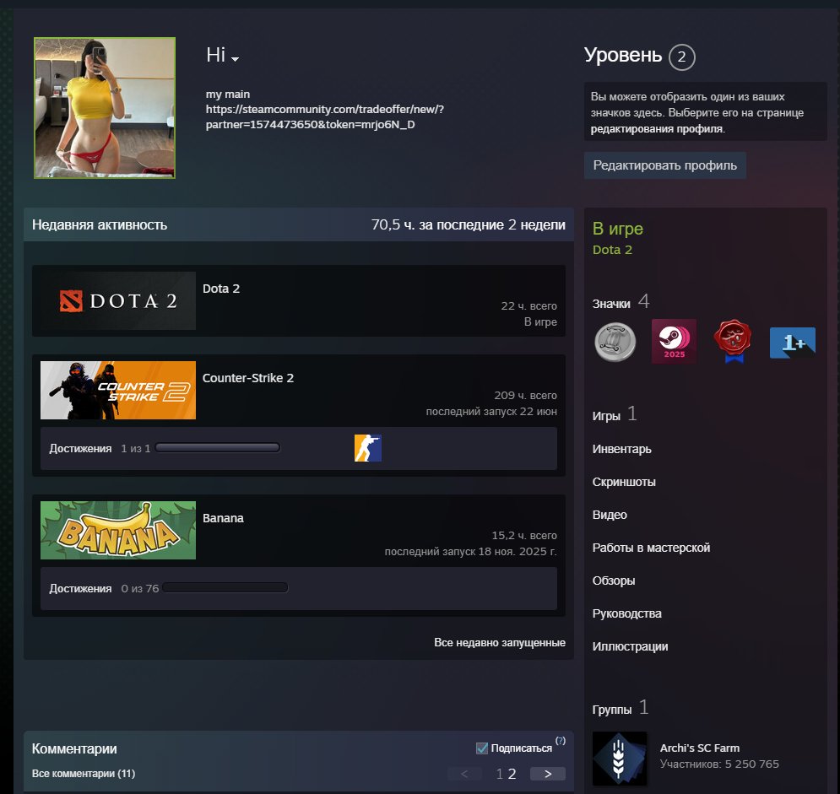840x794 pixels.
Task: Click the Dota 2 title in recent activity
Action: [221, 289]
